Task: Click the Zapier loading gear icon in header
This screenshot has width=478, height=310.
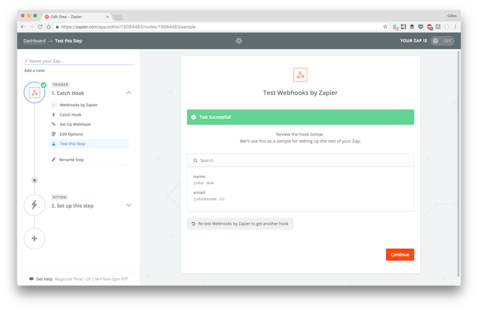Action: (x=239, y=41)
